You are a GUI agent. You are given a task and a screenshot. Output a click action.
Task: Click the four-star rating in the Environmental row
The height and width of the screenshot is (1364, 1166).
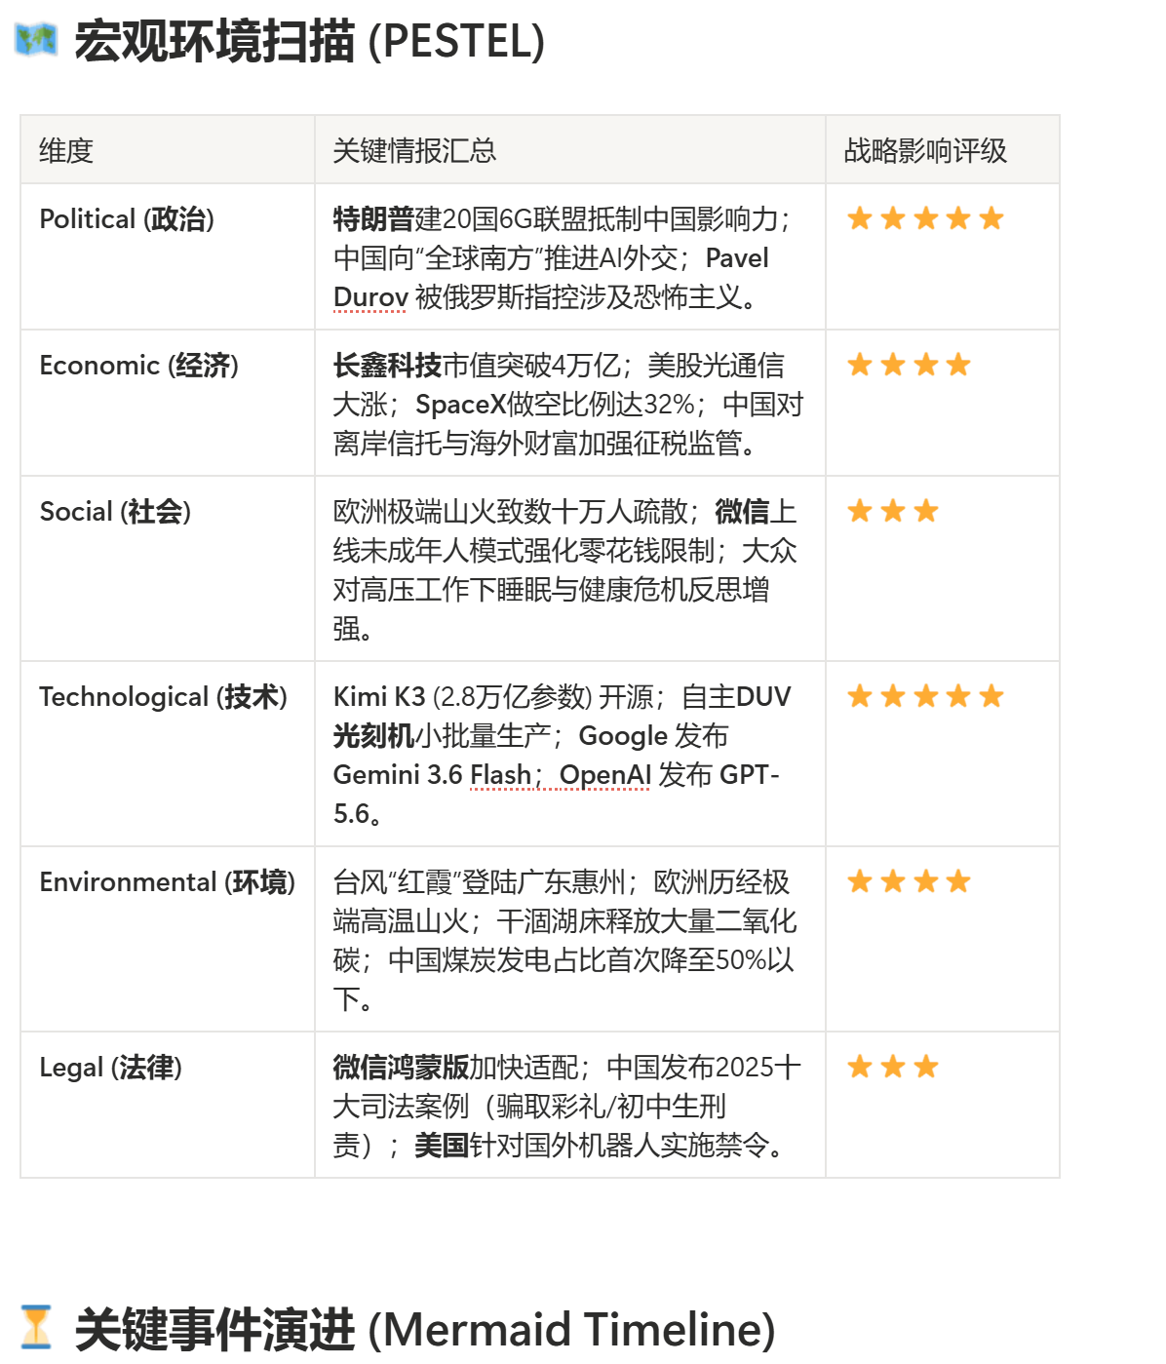(x=909, y=881)
